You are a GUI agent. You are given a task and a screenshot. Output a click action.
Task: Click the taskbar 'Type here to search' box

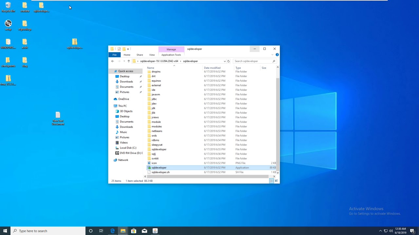(48, 231)
